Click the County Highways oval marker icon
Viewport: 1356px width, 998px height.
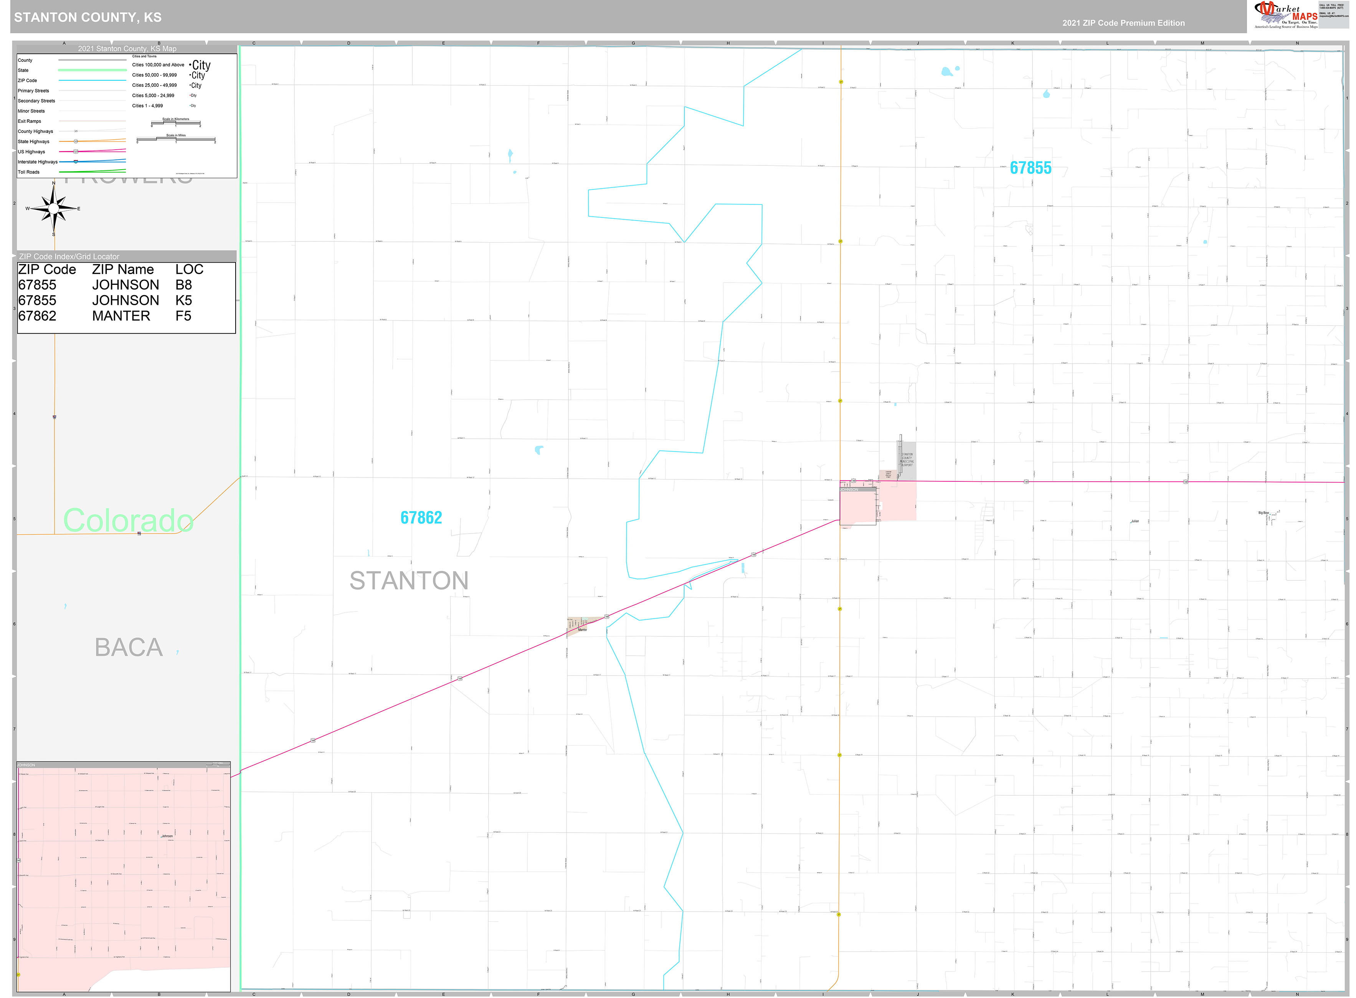click(x=76, y=131)
